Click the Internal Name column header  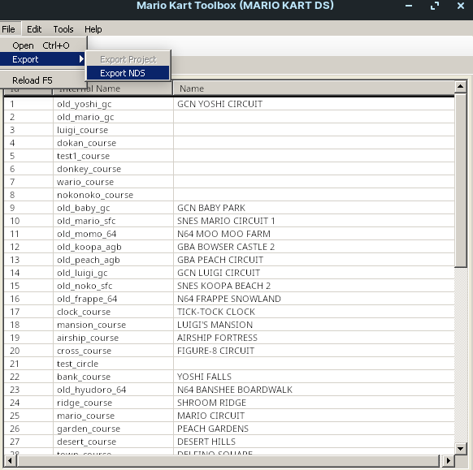(x=113, y=88)
